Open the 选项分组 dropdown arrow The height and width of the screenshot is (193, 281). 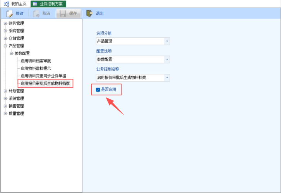pos(167,41)
